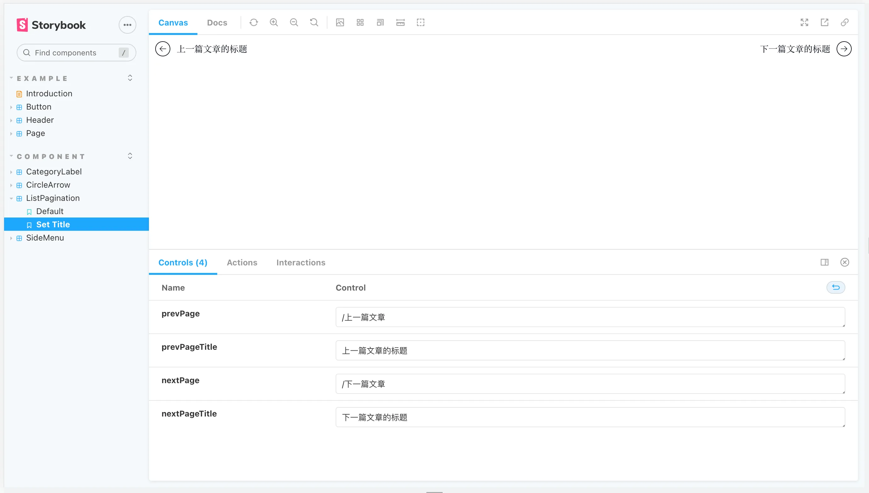
Task: Go full screen with expand icon
Action: 804,22
